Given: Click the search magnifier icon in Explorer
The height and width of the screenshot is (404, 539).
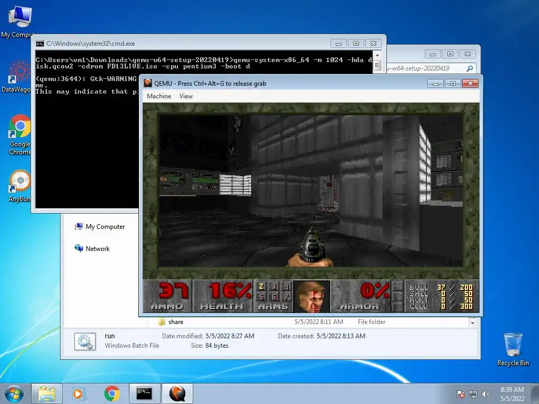Looking at the screenshot, I should [470, 68].
